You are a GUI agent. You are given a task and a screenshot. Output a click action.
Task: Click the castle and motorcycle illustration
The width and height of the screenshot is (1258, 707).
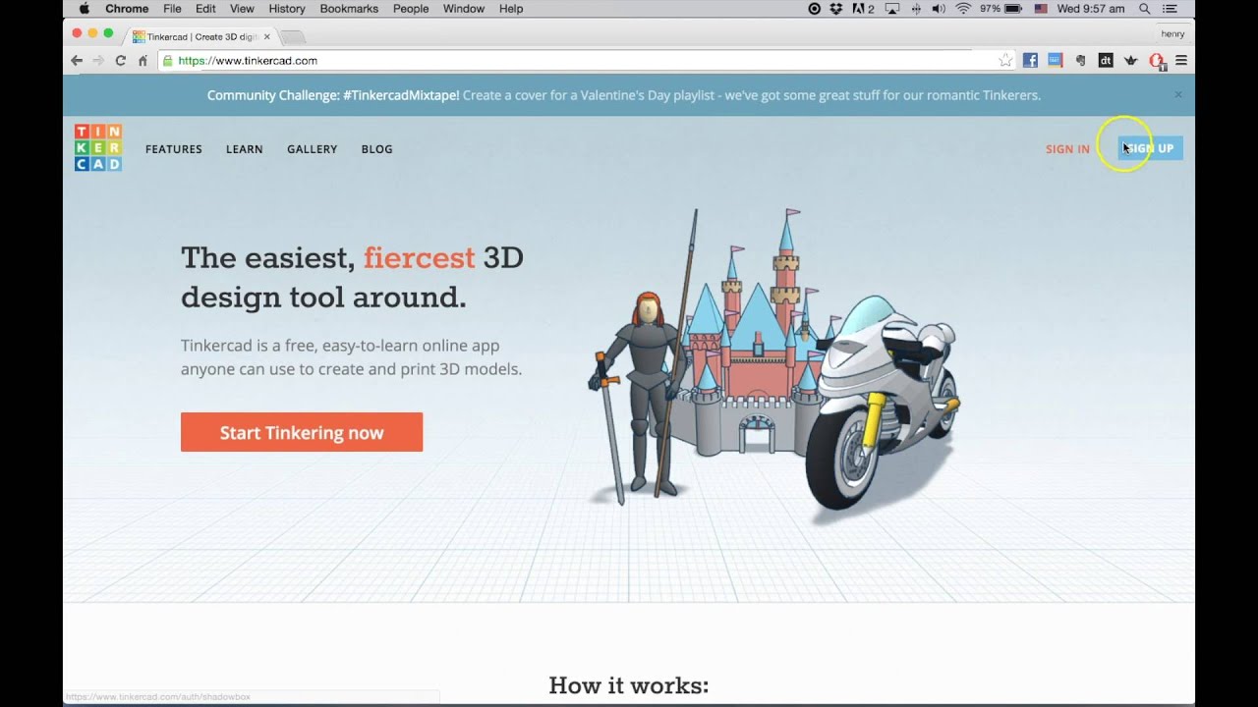tap(773, 360)
